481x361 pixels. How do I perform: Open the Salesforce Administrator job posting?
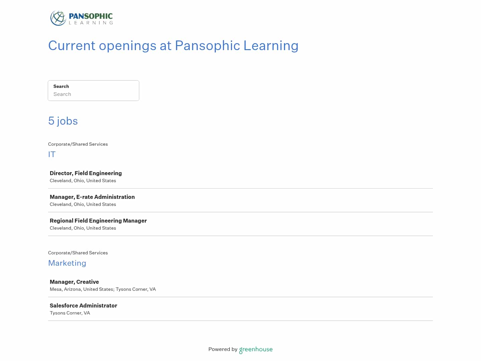pyautogui.click(x=84, y=306)
